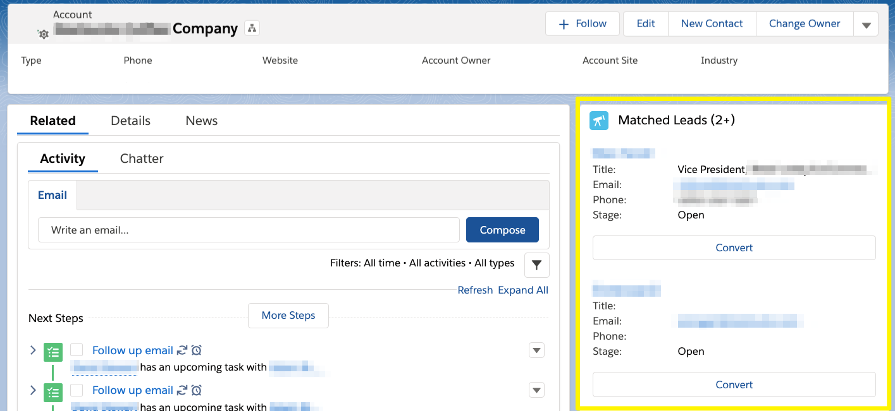Select the Email composer tab
This screenshot has height=411, width=895.
(x=52, y=195)
